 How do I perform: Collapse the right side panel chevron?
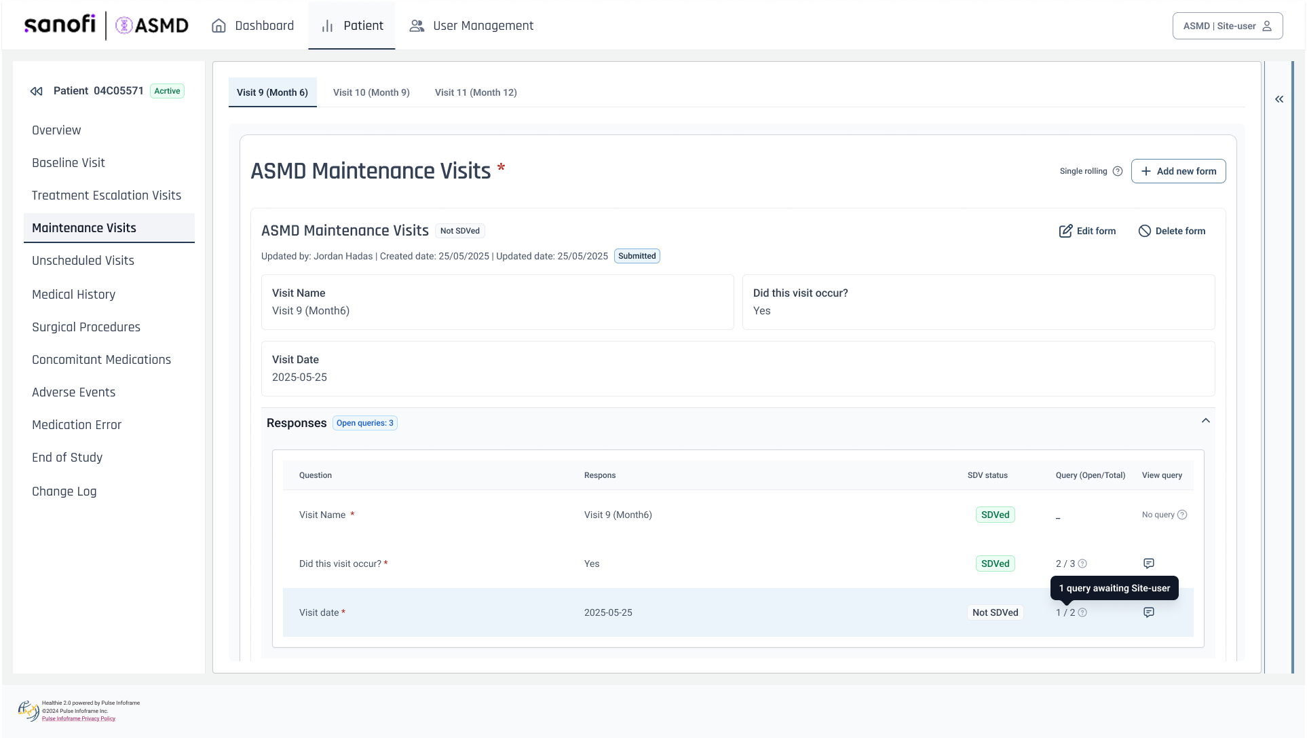(x=1279, y=99)
